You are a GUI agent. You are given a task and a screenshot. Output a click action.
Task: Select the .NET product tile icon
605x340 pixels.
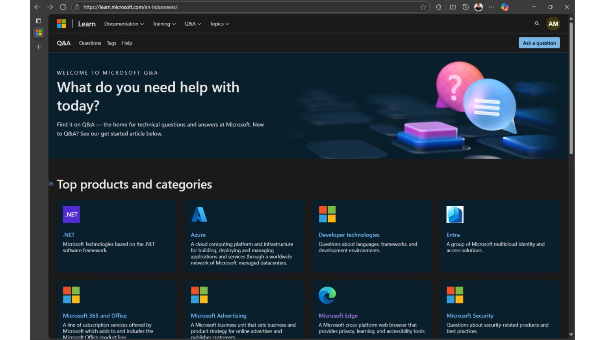click(71, 214)
